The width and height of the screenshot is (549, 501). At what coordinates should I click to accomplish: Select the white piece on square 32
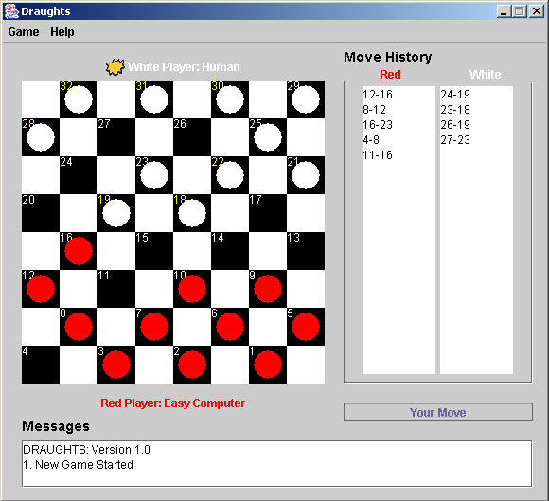pos(79,99)
